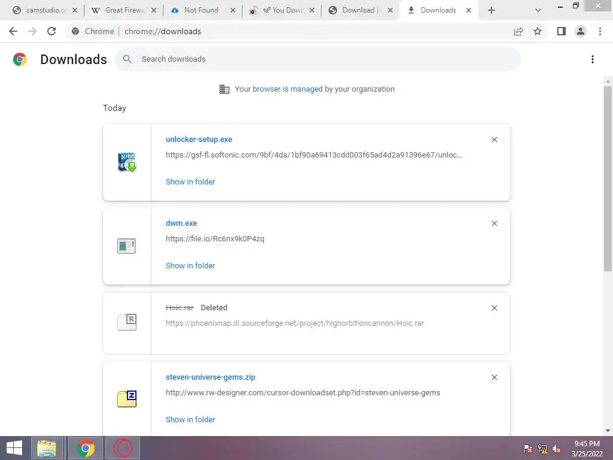Click the browser forward arrow
This screenshot has width=613, height=460.
(x=32, y=31)
